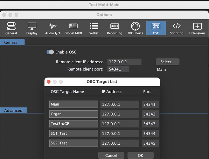Click the Select... target button

[167, 62]
